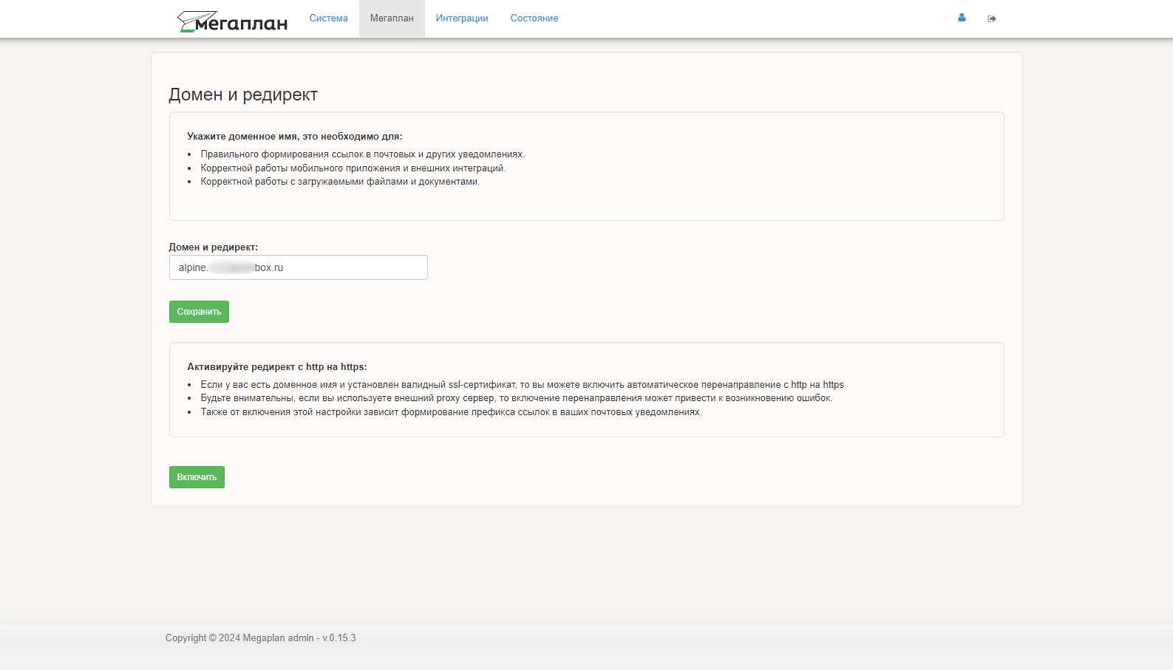Click bullet about 'мобильного приложения и внешних интеграций'

(x=353, y=168)
